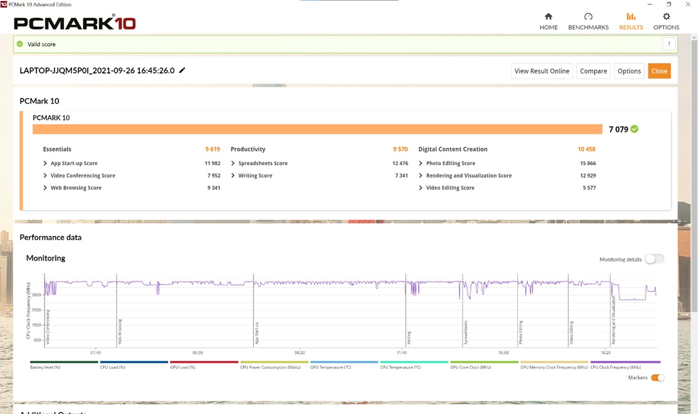Click the Writing timeline marker
Image resolution: width=698 pixels, height=414 pixels.
tap(409, 338)
